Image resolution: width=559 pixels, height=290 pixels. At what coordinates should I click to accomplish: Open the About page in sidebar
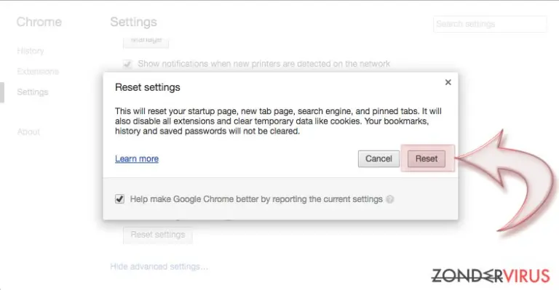28,132
